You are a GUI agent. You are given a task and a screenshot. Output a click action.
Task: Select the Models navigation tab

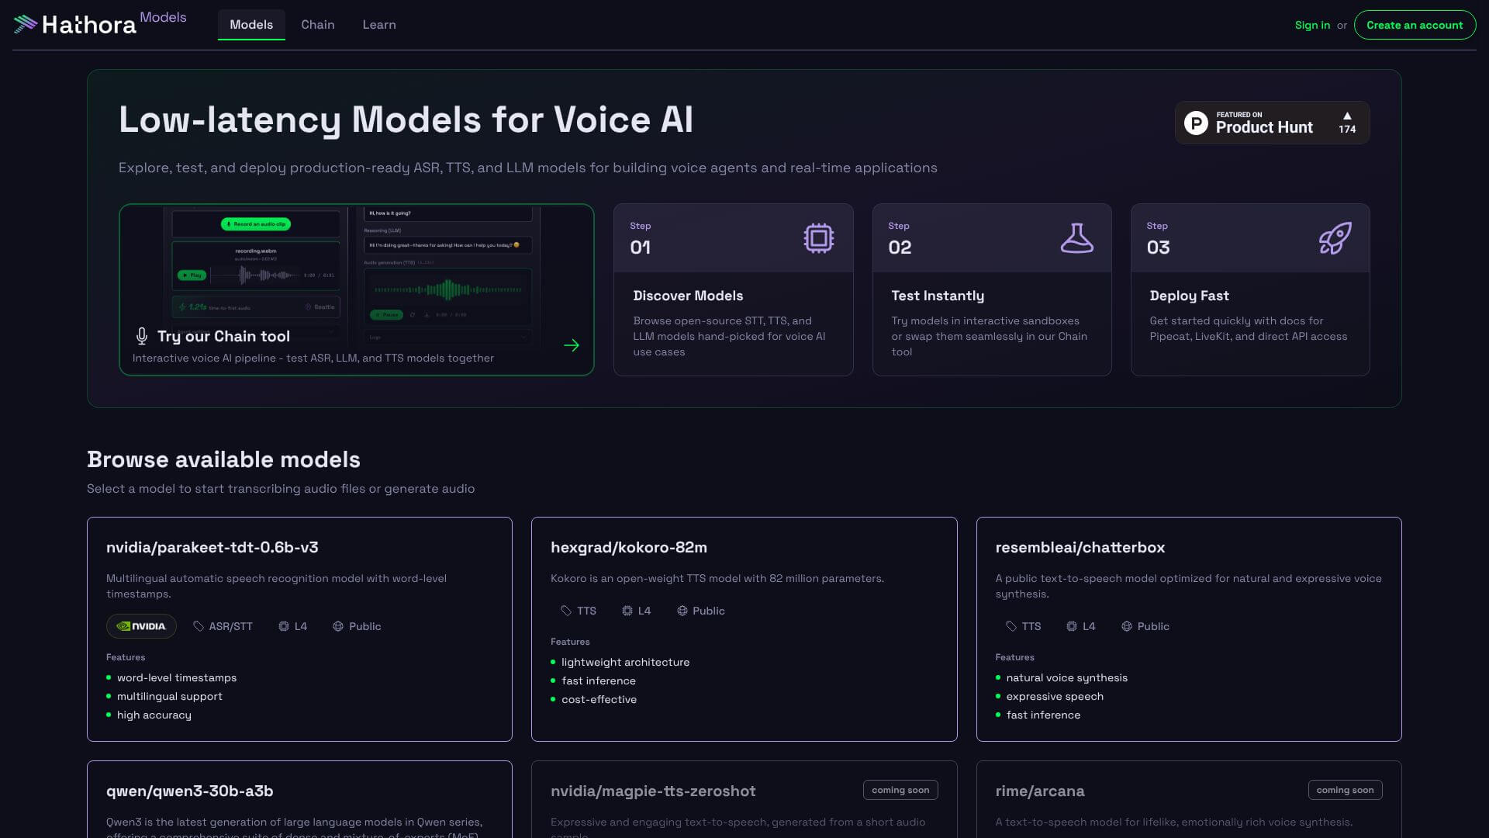pos(251,25)
